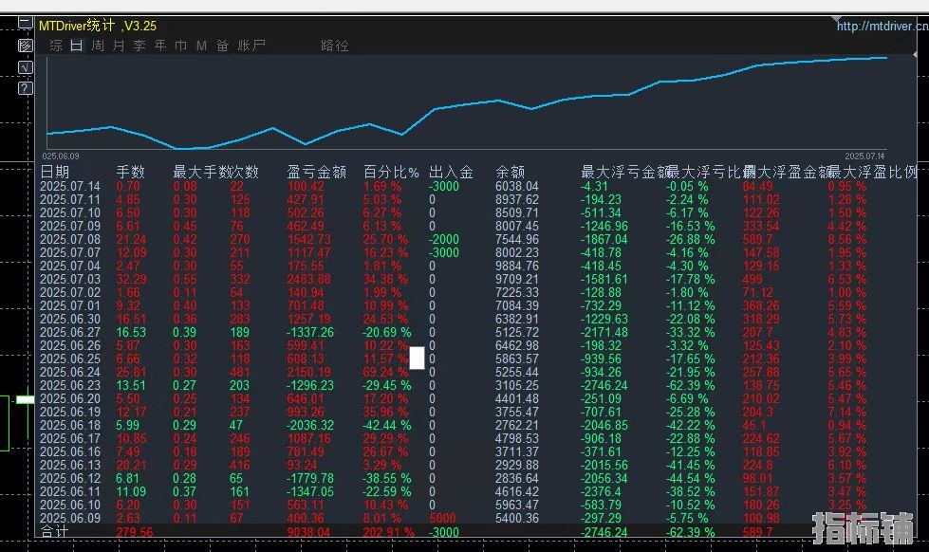
Task: Click the -3000 withdrawal on 2025.07.14
Action: (x=444, y=186)
